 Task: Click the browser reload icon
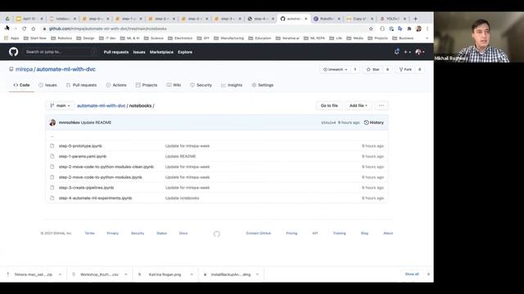(x=24, y=29)
